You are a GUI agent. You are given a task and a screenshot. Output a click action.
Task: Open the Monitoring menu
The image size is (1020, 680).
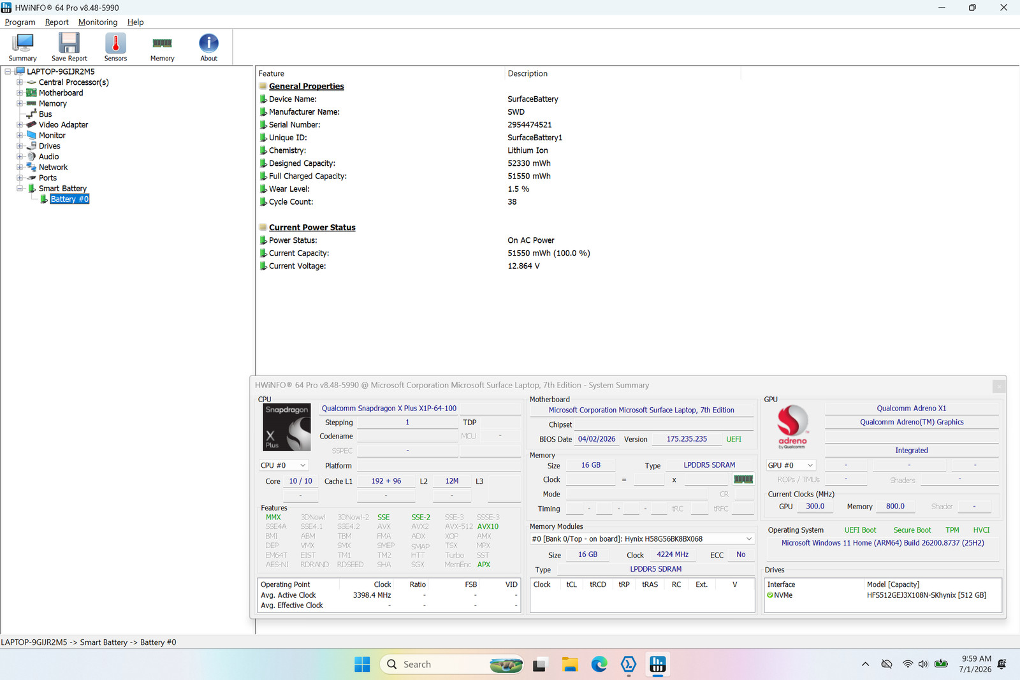pyautogui.click(x=98, y=22)
